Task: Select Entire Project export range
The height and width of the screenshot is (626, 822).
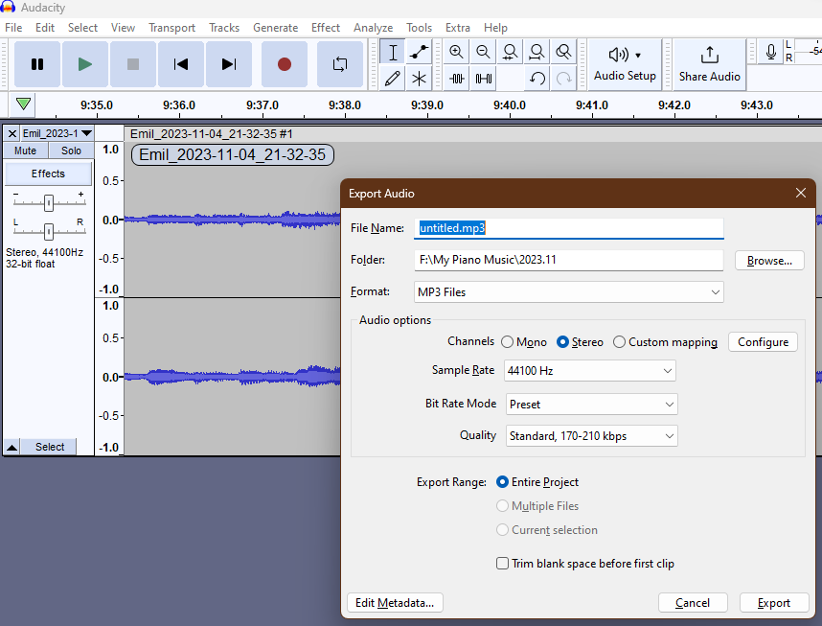Action: (x=537, y=482)
